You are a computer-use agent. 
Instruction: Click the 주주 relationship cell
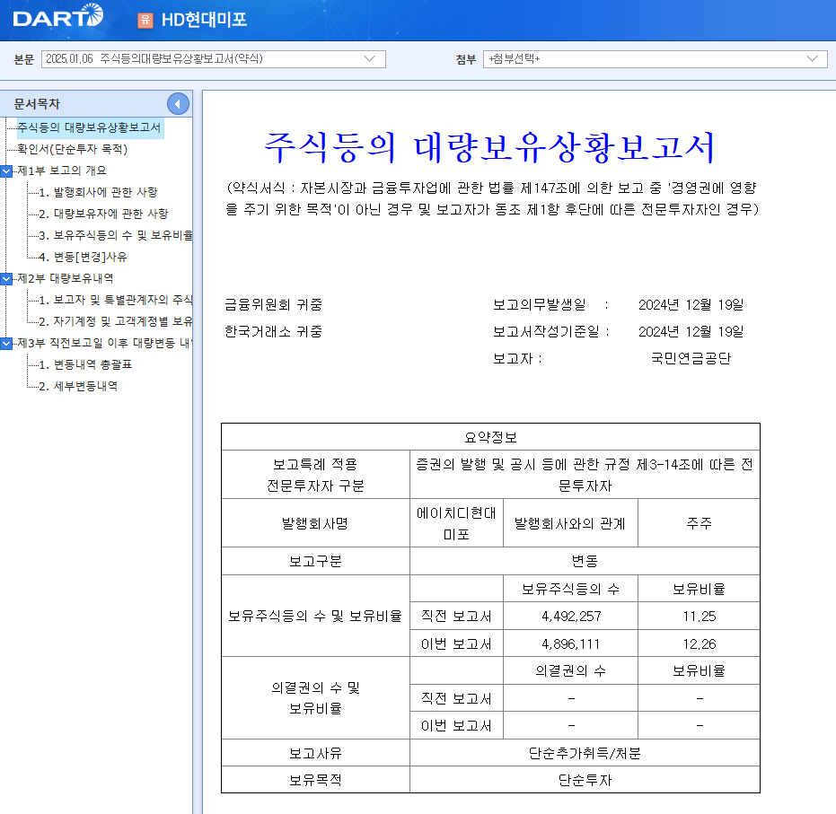click(700, 523)
